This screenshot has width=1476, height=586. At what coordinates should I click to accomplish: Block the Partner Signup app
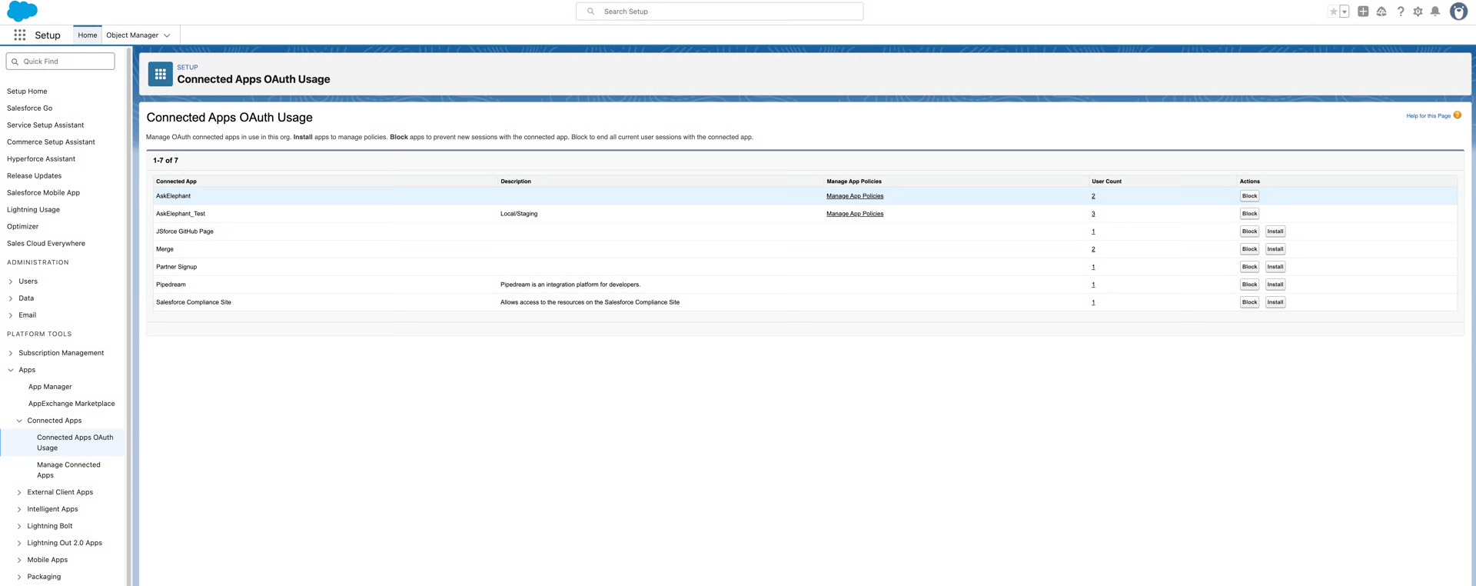pyautogui.click(x=1249, y=267)
